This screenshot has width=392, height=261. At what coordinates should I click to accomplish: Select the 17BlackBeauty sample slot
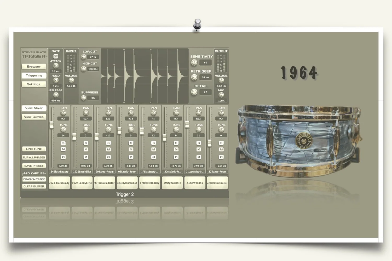coord(150,183)
